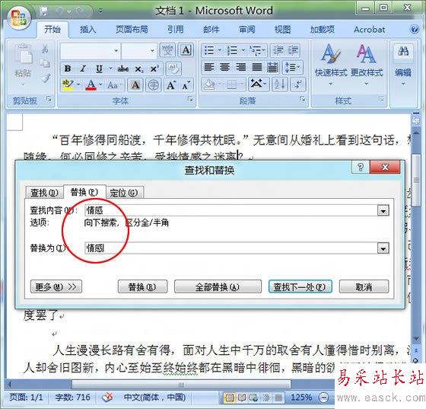426x409 pixels.
Task: Open the References (引用) tab
Action: pyautogui.click(x=175, y=29)
